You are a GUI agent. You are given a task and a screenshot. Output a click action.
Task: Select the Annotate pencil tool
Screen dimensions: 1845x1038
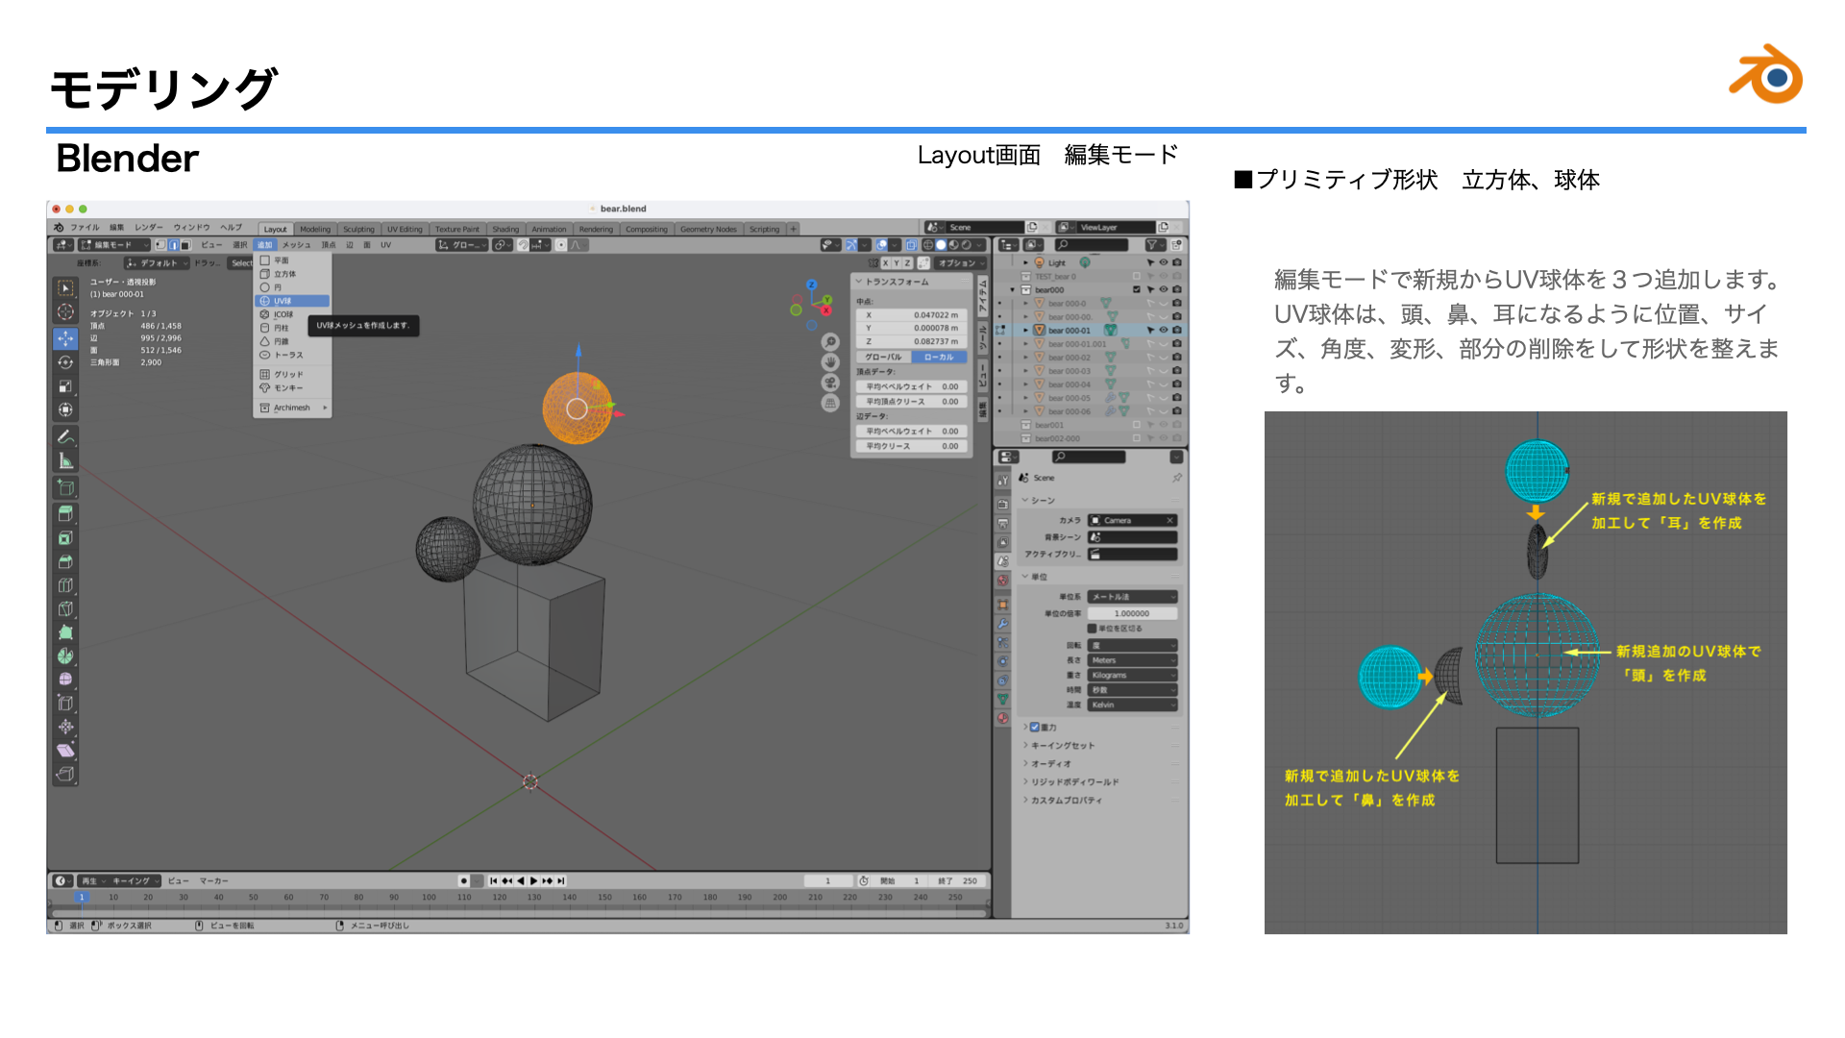(x=65, y=437)
